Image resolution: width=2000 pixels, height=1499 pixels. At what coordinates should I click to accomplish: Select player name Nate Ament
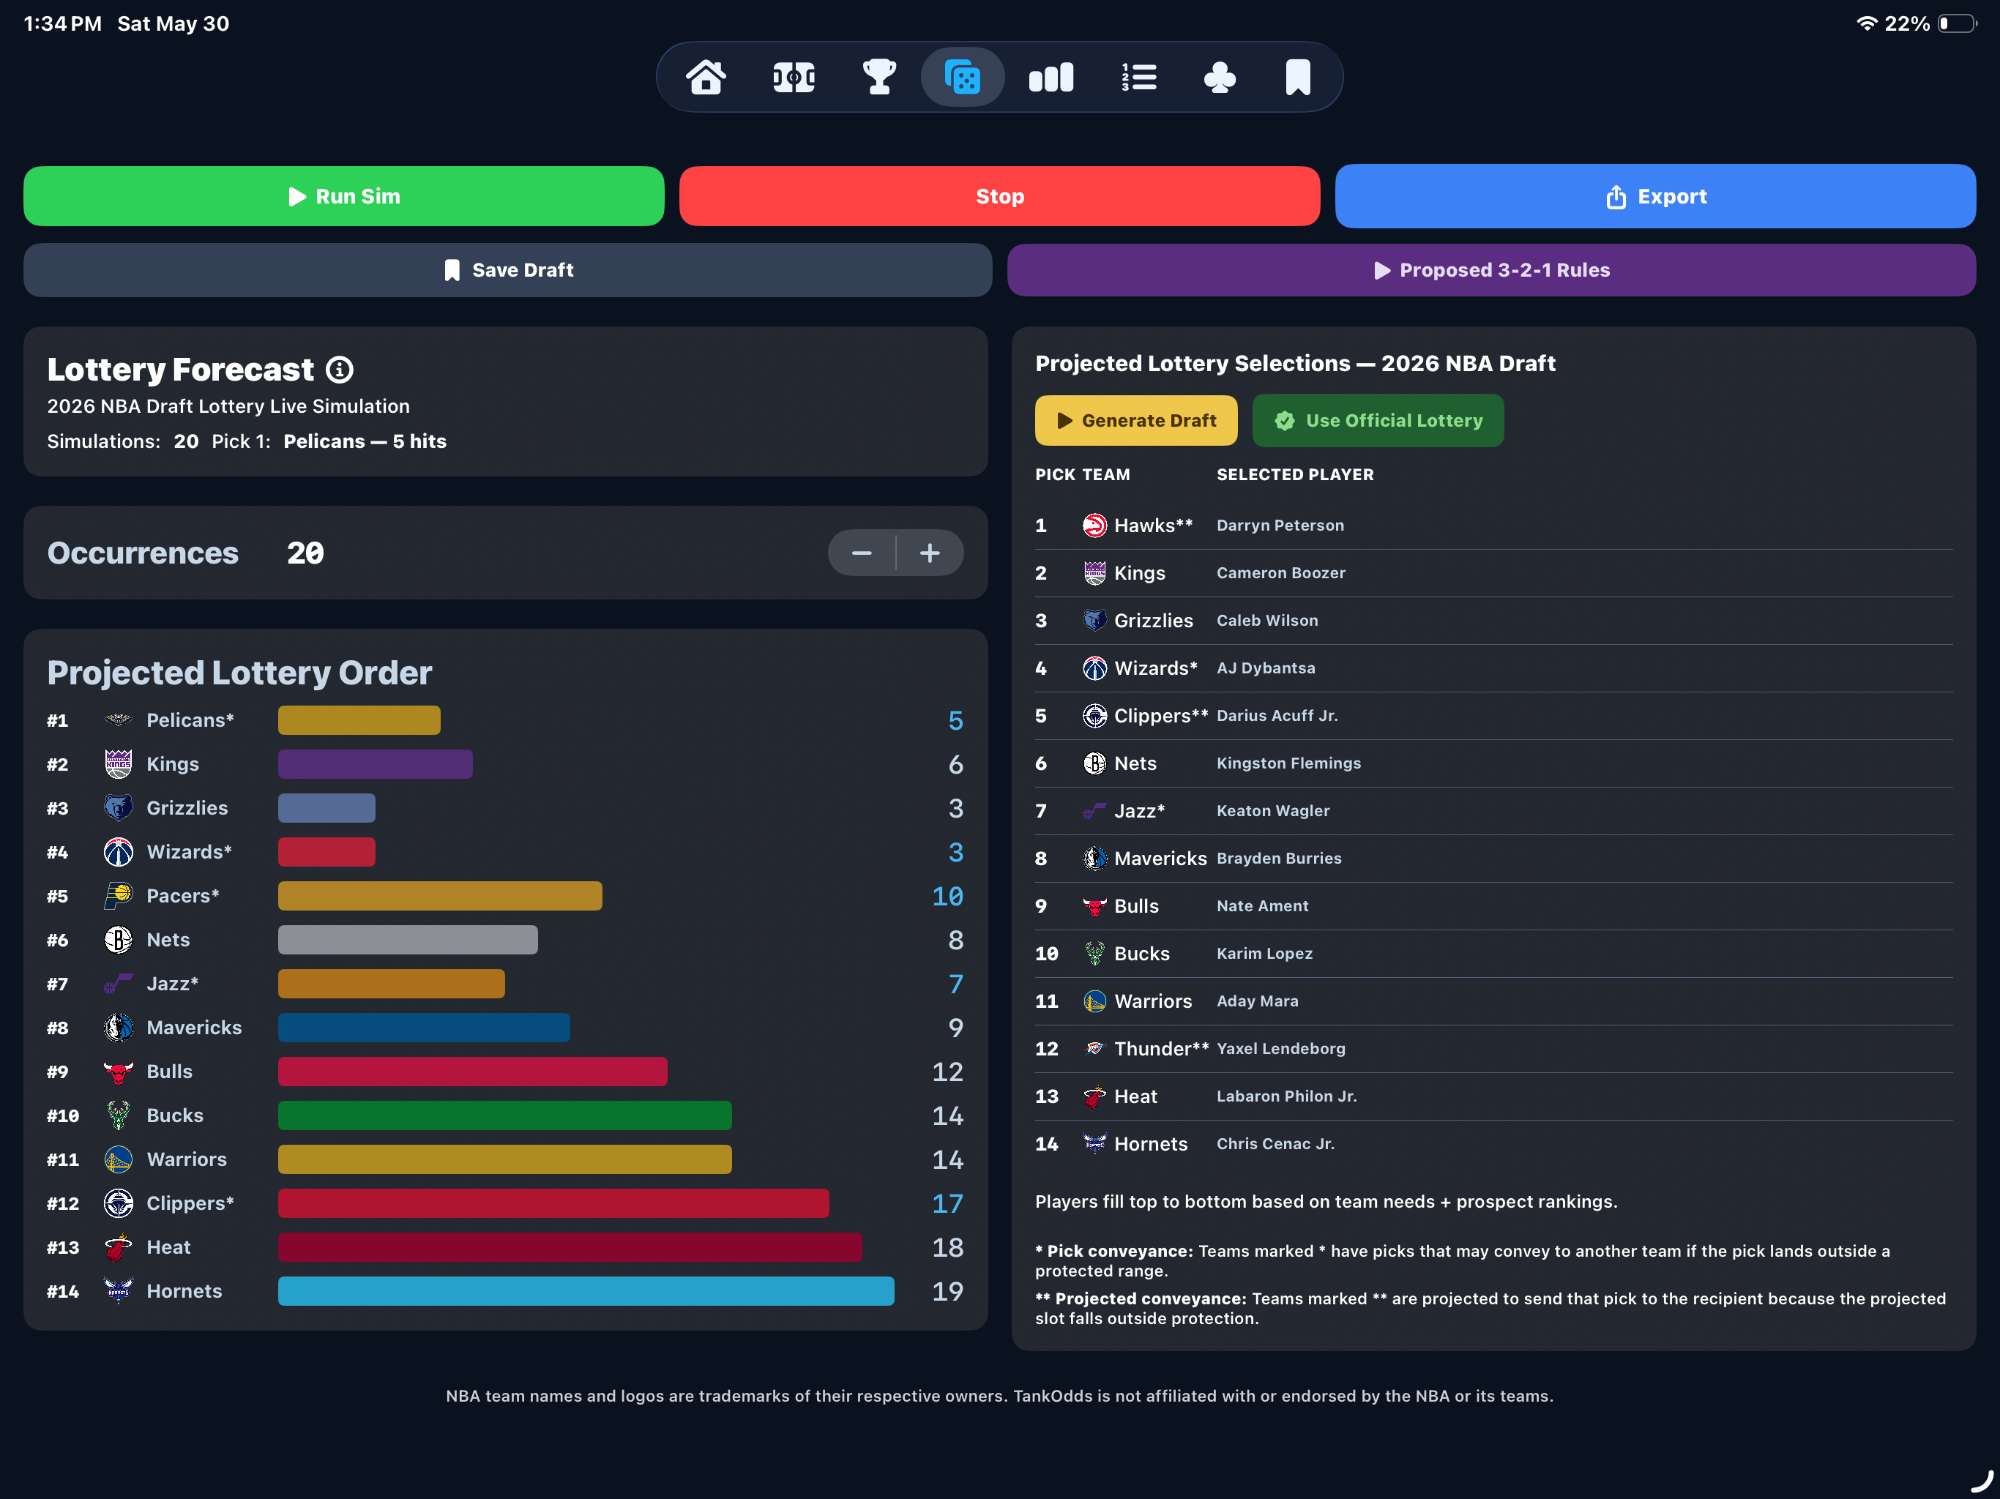pyautogui.click(x=1262, y=905)
